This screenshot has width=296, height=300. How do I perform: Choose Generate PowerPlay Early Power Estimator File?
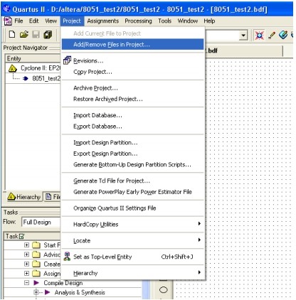tap(132, 192)
